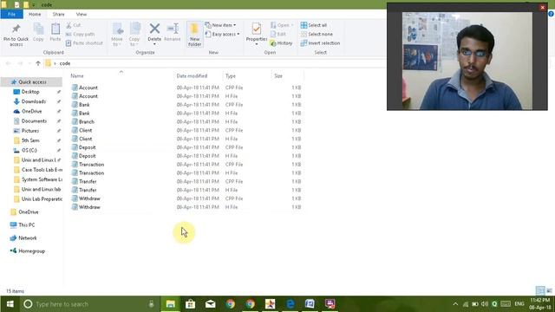This screenshot has height=312, width=555.
Task: Click the taskbar search box
Action: [88, 304]
